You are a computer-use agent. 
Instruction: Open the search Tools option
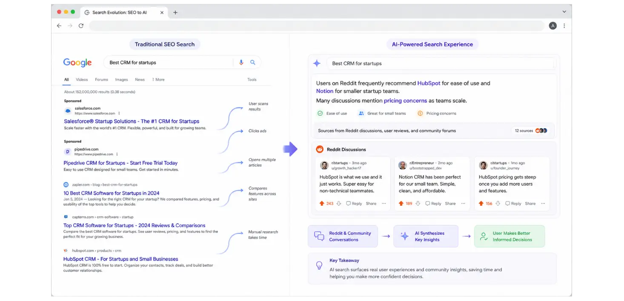click(x=252, y=80)
